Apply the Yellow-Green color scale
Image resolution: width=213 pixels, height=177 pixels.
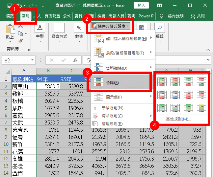point(201,108)
